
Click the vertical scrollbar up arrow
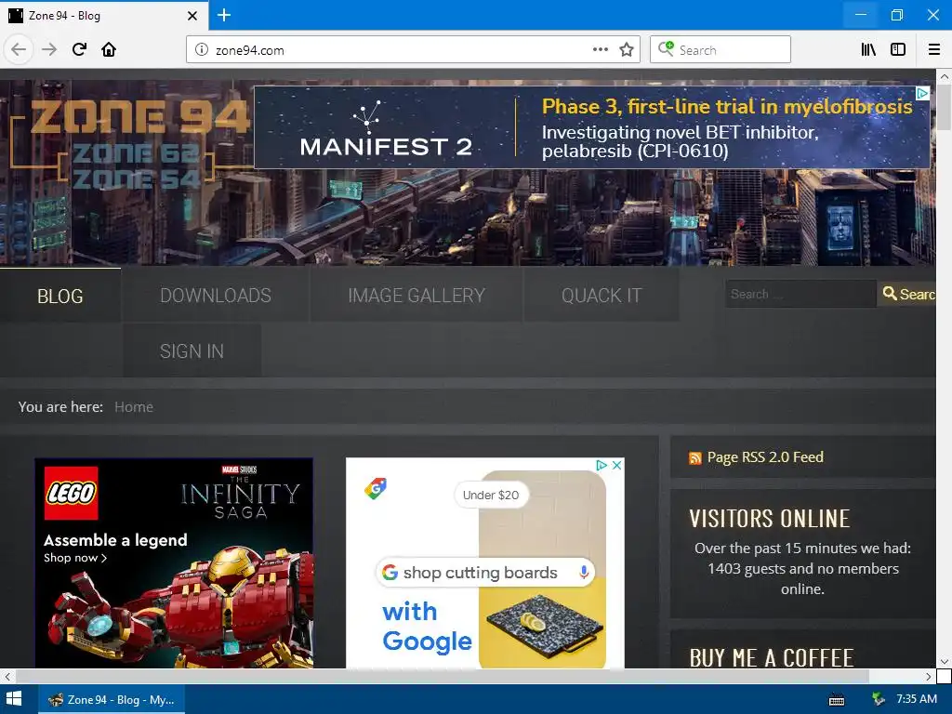point(945,76)
